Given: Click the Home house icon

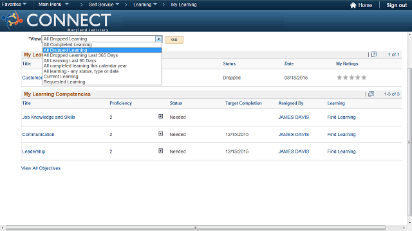Looking at the screenshot, I should click(353, 5).
